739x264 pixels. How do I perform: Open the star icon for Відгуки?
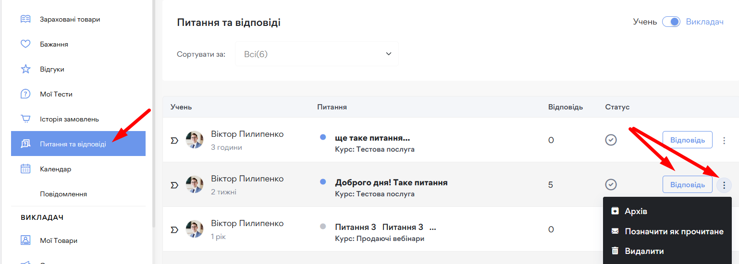click(x=25, y=69)
